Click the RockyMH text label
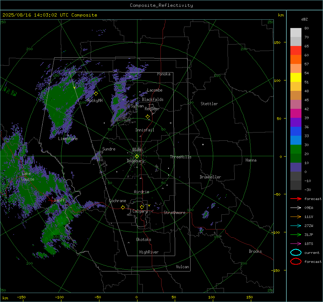 click(x=95, y=101)
